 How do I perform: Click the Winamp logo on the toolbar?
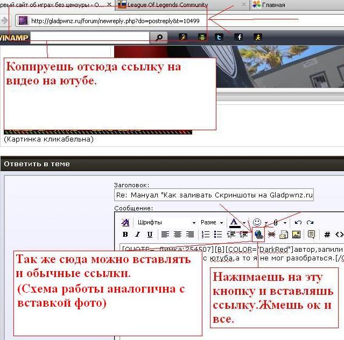tap(14, 38)
